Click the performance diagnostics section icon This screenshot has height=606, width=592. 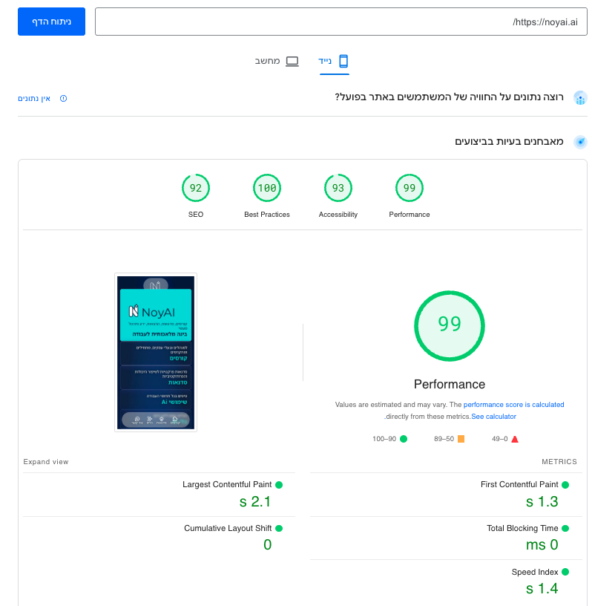pos(580,142)
